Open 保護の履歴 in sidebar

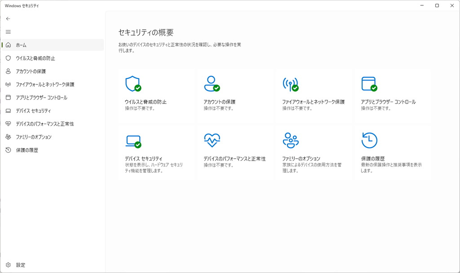[53, 150]
